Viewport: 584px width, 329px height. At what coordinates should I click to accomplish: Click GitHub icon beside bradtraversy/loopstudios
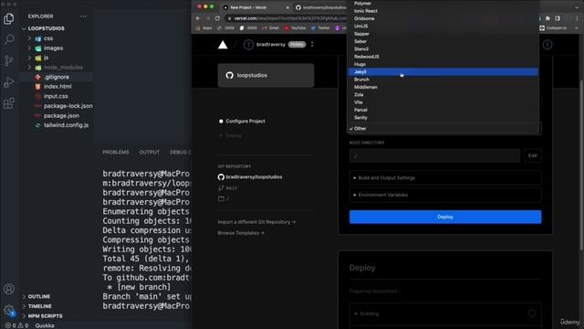point(221,176)
